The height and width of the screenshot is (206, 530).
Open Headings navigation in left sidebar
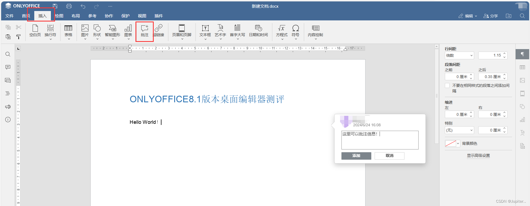pos(8,93)
